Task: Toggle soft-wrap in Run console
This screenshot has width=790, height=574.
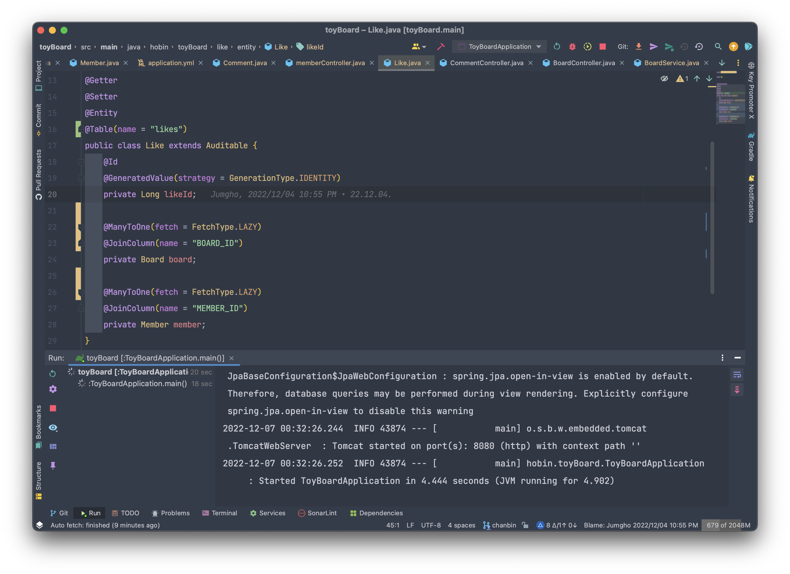Action: pyautogui.click(x=737, y=375)
